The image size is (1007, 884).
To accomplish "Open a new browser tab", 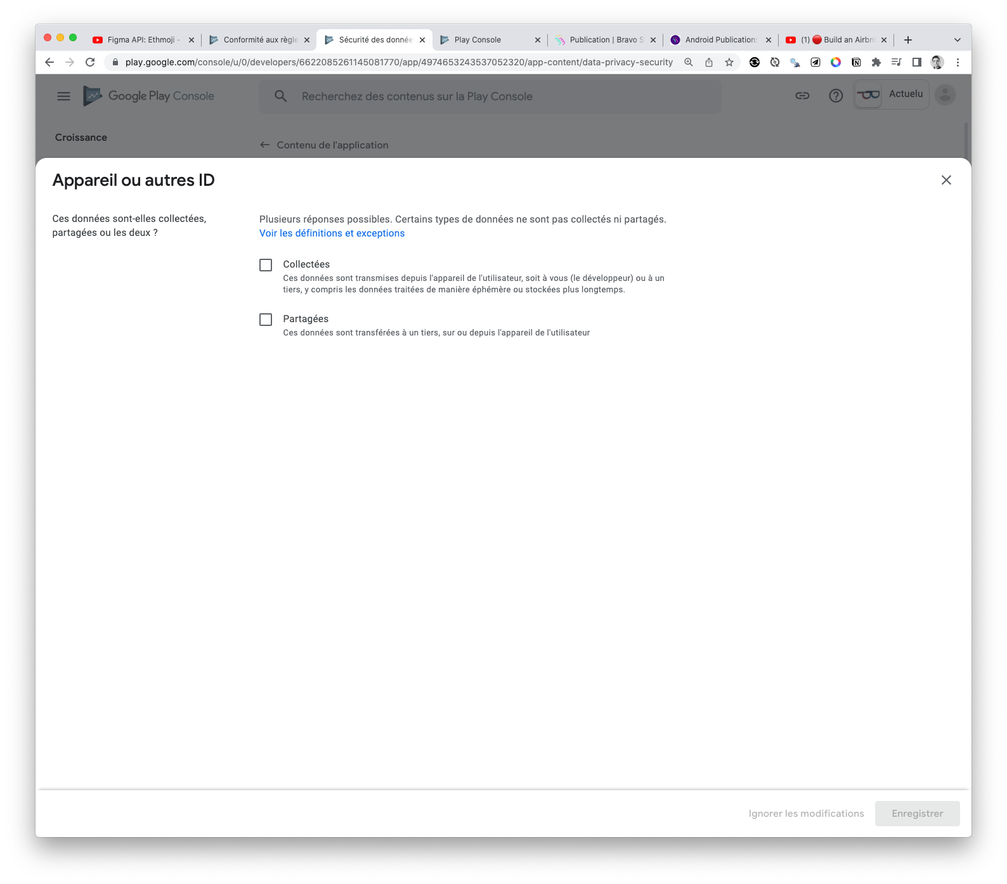I will click(x=908, y=40).
